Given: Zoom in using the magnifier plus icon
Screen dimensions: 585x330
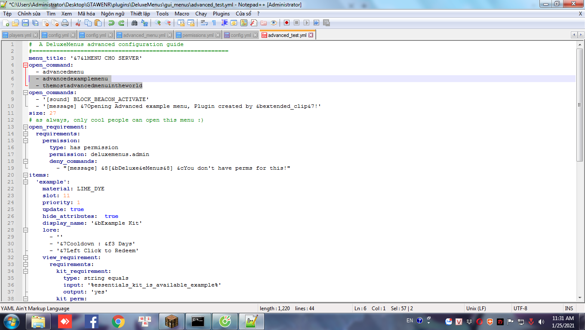Looking at the screenshot, I should pyautogui.click(x=158, y=23).
